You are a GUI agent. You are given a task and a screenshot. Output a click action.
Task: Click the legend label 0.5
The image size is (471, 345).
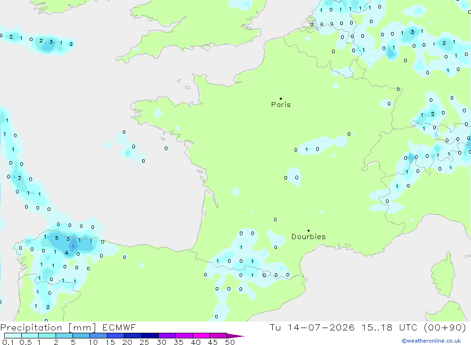tap(25, 342)
